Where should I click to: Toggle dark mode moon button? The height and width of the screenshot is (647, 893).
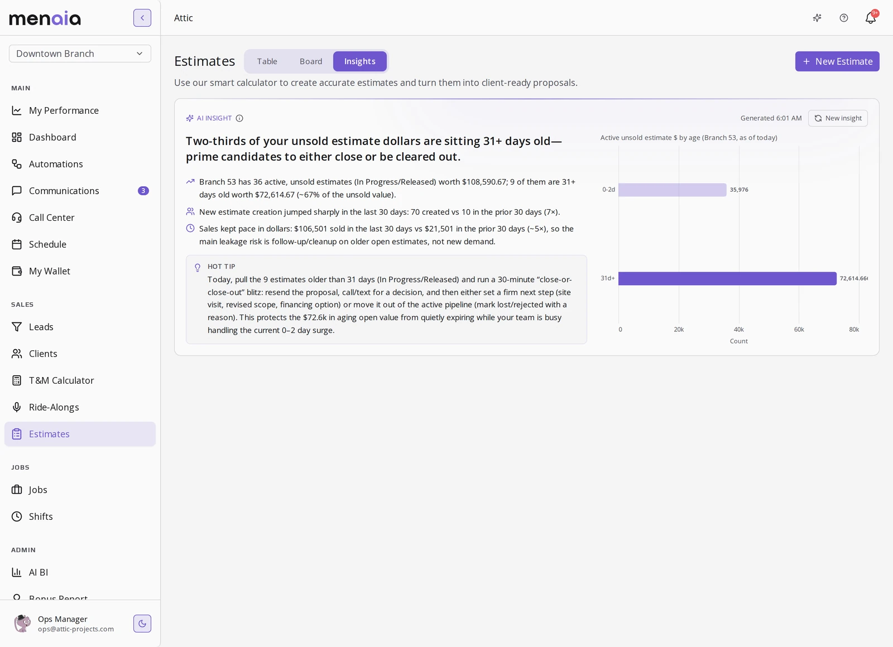tap(142, 624)
